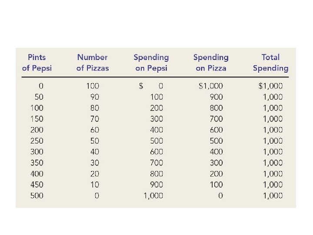313x235 pixels.
Task: Click the $1,000 cell under Spending on Pizza
Action: pos(211,86)
